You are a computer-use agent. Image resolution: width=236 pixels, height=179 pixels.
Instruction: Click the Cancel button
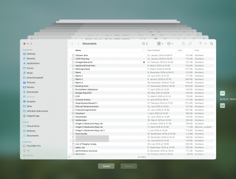click(x=106, y=166)
